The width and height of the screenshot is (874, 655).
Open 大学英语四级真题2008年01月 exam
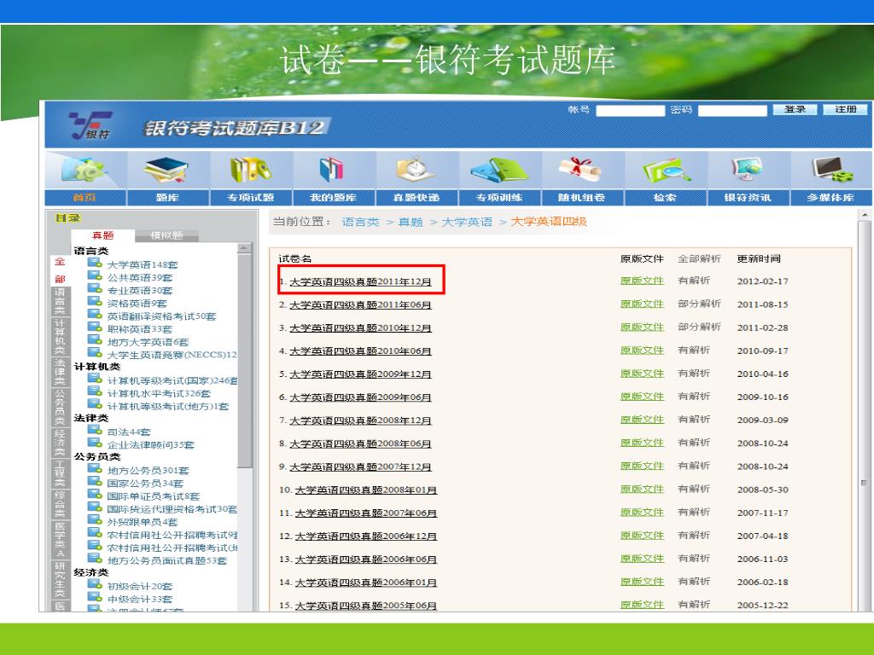pyautogui.click(x=365, y=490)
